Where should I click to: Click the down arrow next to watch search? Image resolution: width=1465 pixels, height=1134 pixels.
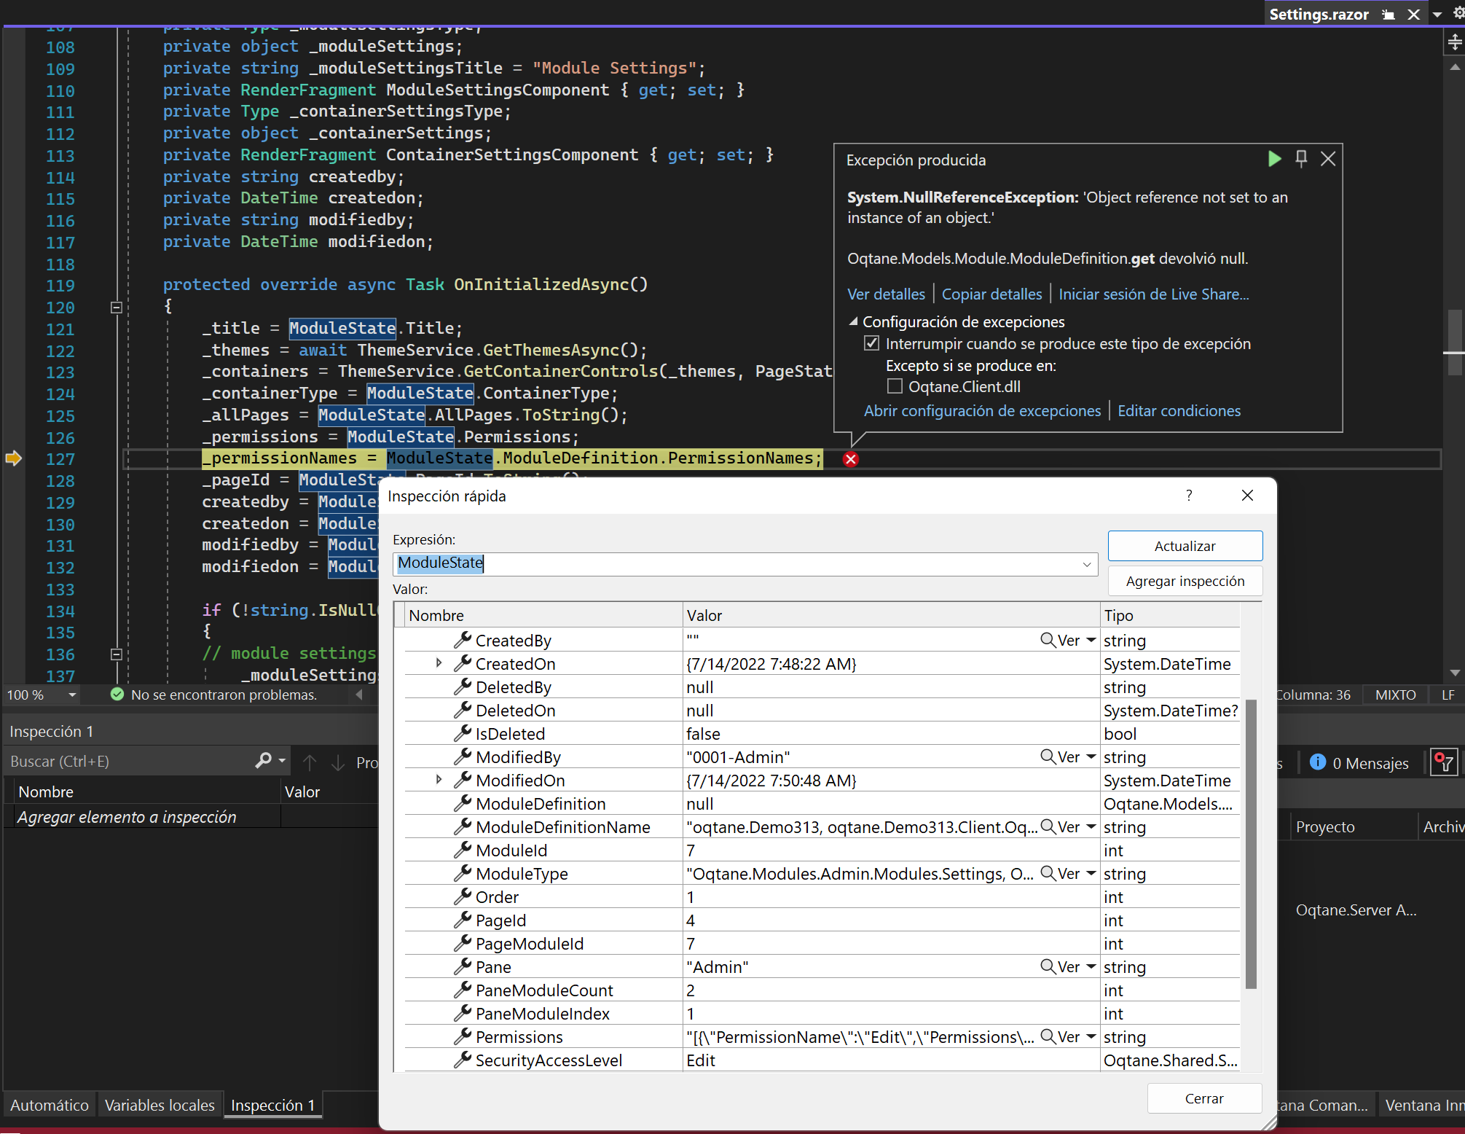coord(338,762)
